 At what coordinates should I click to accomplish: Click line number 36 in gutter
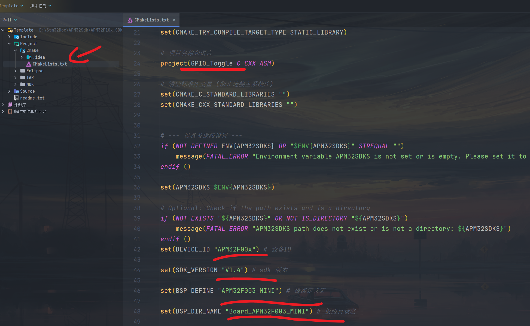(x=137, y=187)
